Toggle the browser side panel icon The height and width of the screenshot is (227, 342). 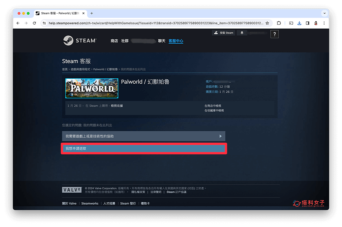tap(308, 23)
